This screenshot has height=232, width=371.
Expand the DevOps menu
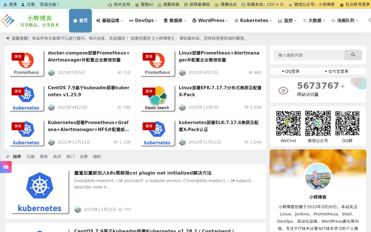tap(143, 21)
